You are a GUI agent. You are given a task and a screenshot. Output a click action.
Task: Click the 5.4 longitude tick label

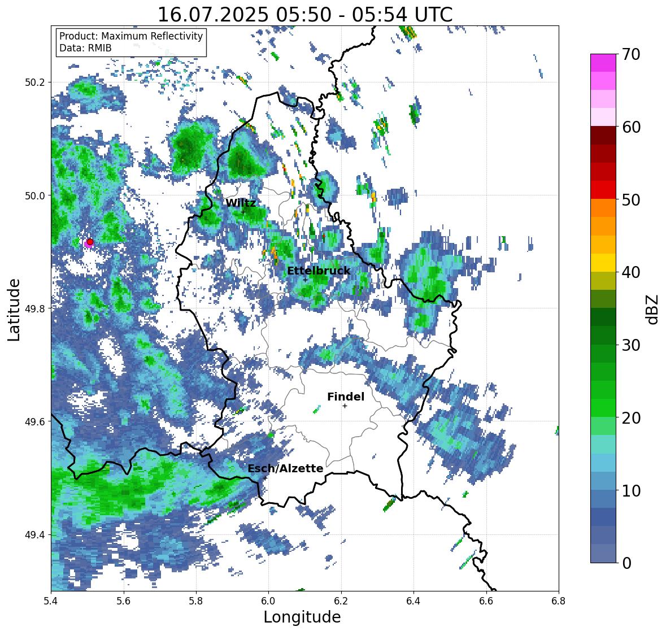[51, 600]
